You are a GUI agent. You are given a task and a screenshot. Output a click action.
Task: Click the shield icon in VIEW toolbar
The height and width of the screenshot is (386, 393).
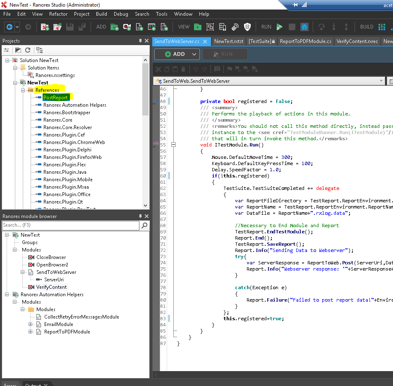(247, 27)
